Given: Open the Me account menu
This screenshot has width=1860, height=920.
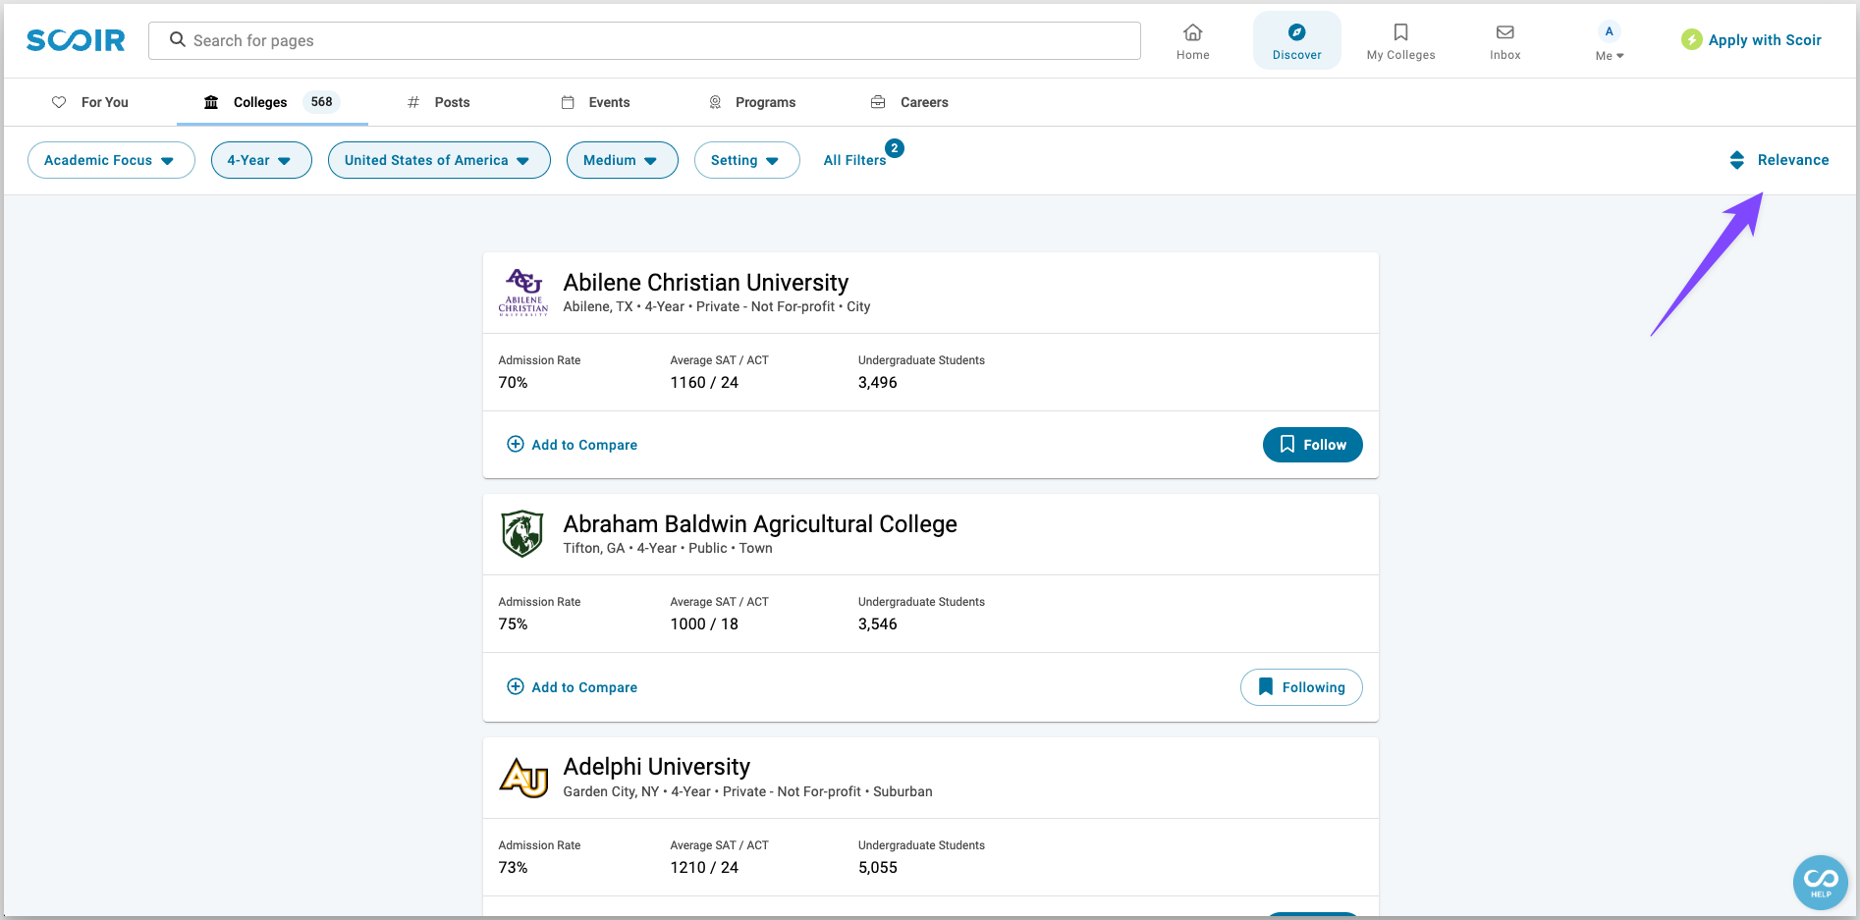Looking at the screenshot, I should (1609, 41).
